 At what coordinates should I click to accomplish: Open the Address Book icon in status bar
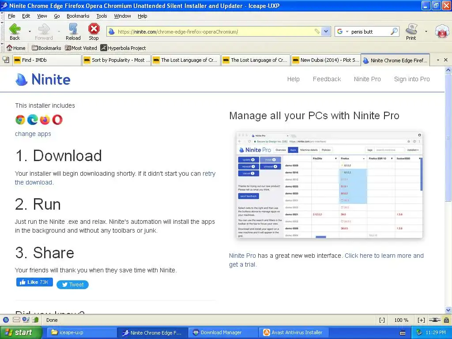pos(35,320)
